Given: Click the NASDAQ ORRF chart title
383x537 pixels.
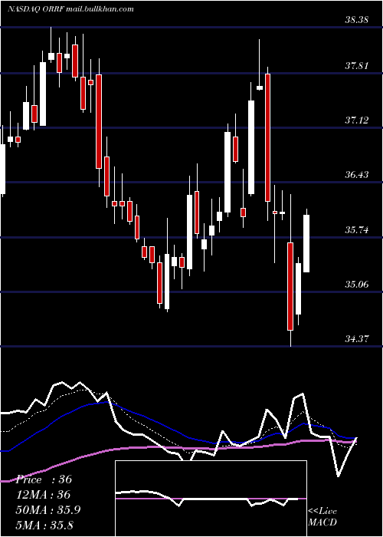Looking at the screenshot, I should tap(70, 9).
